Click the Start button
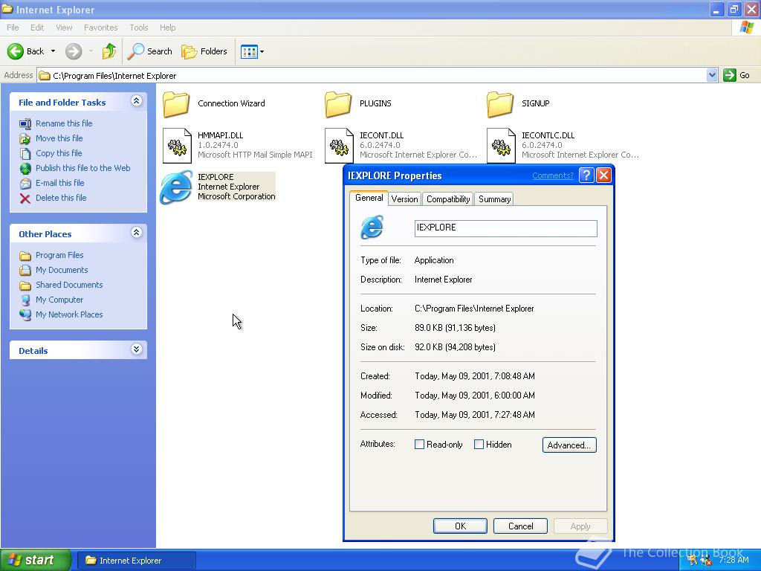The image size is (761, 571). click(36, 561)
